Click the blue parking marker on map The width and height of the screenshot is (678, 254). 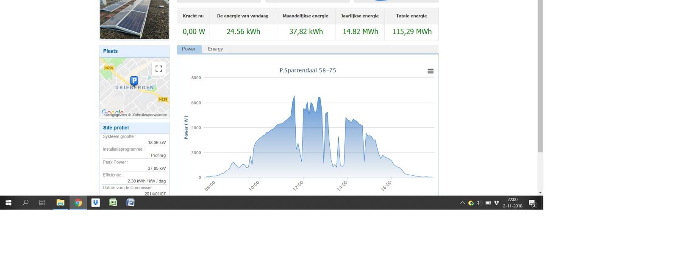point(134,81)
